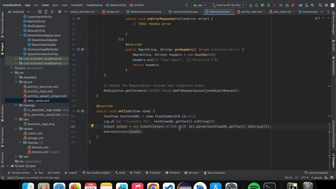This screenshot has width=336, height=189.
Task: Hide the Project panel with minus icon
Action: pos(66,12)
